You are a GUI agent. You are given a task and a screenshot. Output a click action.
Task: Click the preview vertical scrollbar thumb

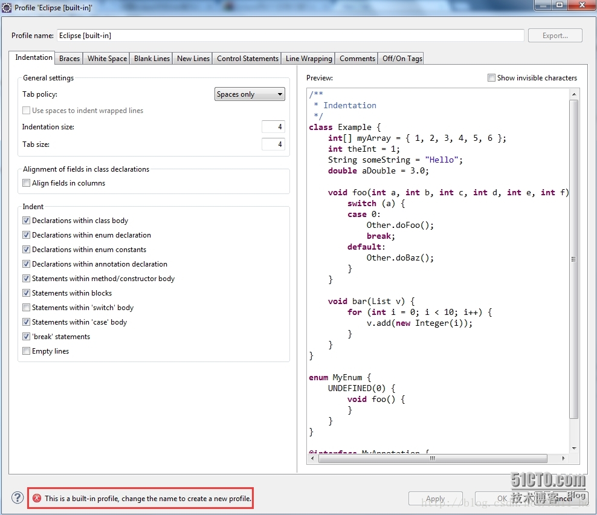[x=574, y=259]
